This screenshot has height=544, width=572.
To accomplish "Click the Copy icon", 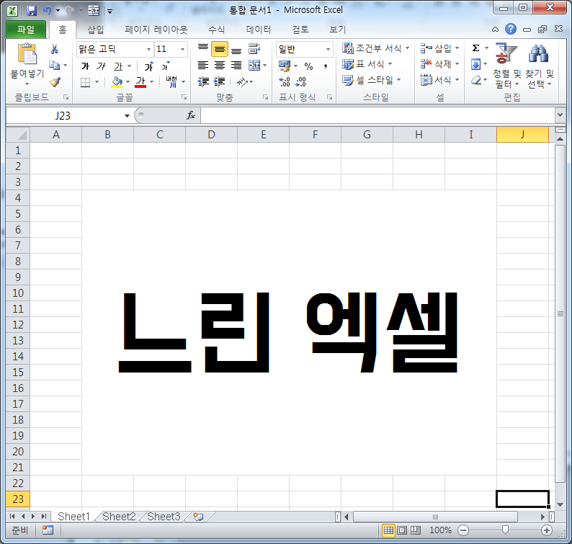I will (54, 66).
